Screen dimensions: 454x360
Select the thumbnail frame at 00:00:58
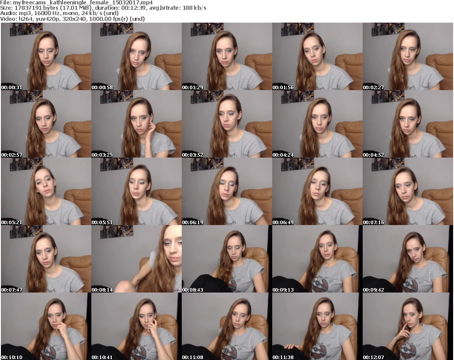coord(137,56)
